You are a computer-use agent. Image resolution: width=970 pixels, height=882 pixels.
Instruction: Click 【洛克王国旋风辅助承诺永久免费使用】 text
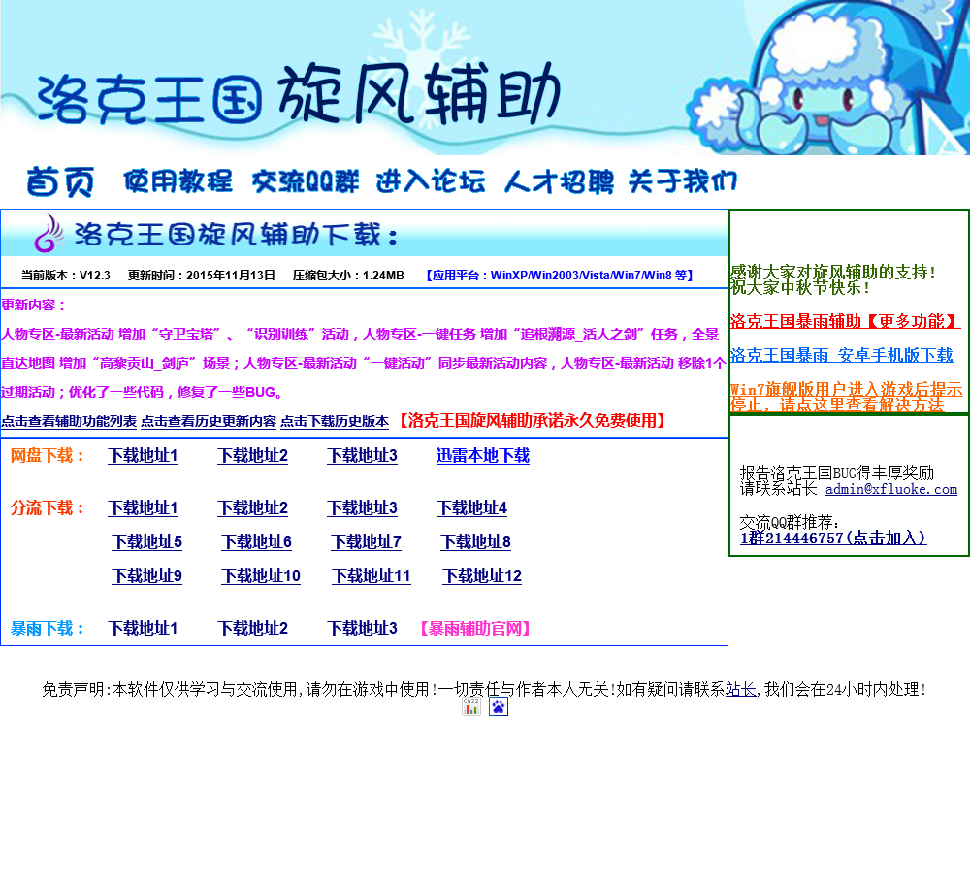click(x=532, y=421)
